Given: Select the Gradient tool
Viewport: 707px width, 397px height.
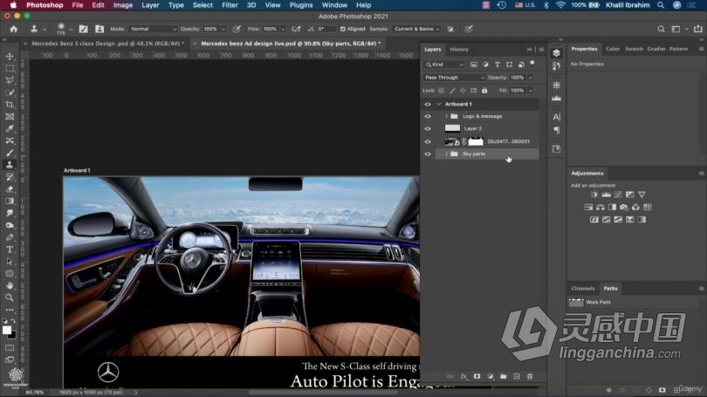Looking at the screenshot, I should point(10,201).
